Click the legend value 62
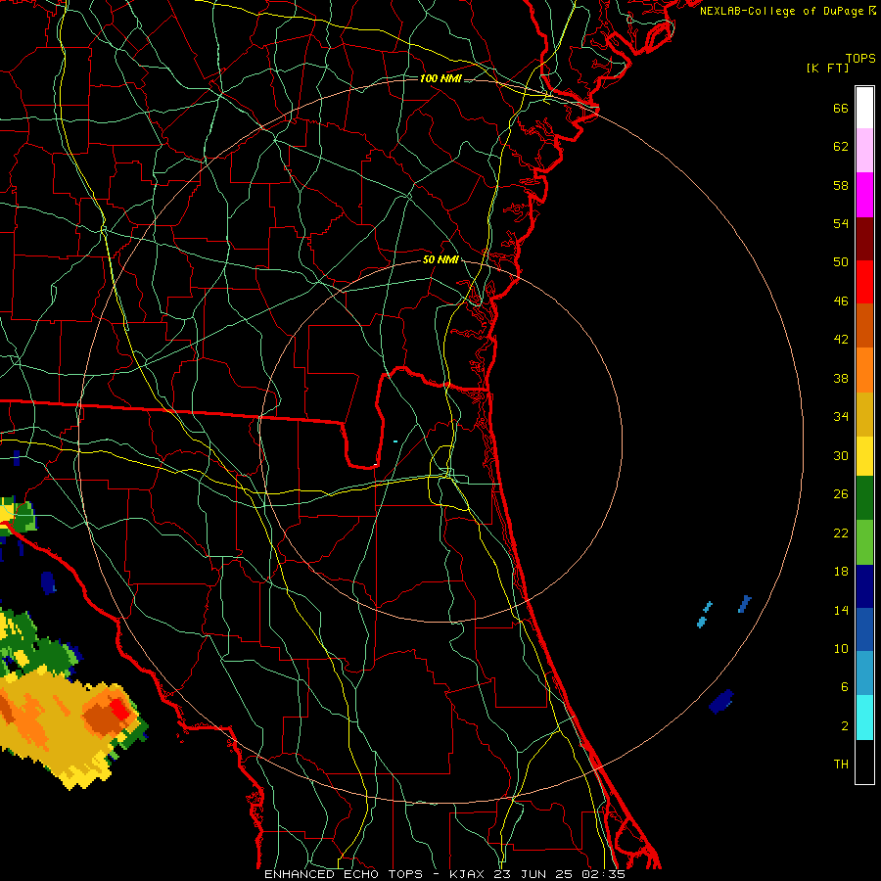This screenshot has height=881, width=881. point(841,147)
